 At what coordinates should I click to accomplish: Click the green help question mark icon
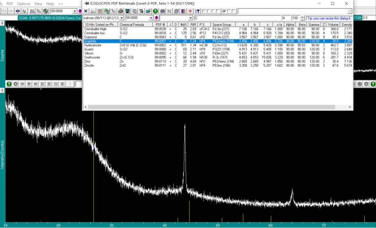(x=155, y=11)
